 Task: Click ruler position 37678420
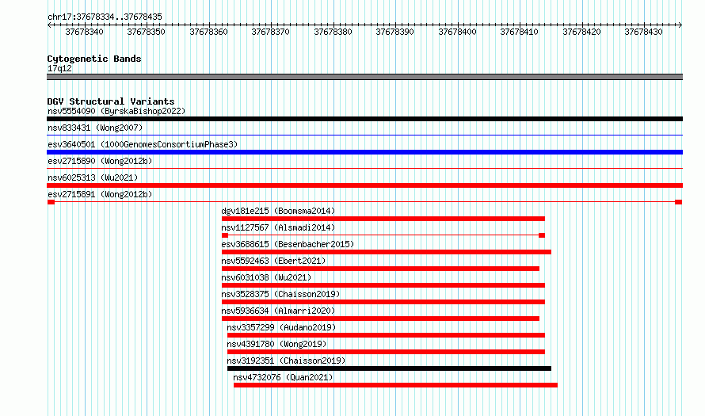581,32
